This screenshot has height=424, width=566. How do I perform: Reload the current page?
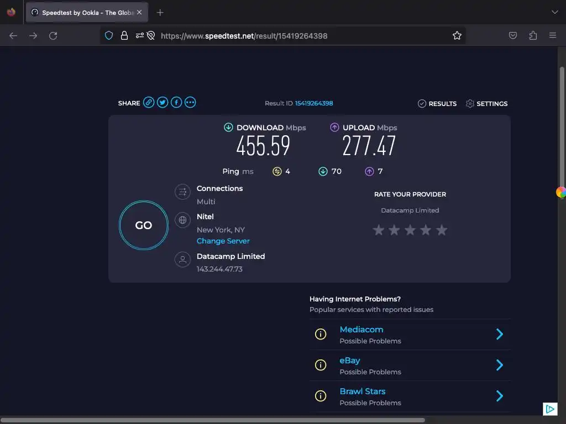pyautogui.click(x=53, y=36)
